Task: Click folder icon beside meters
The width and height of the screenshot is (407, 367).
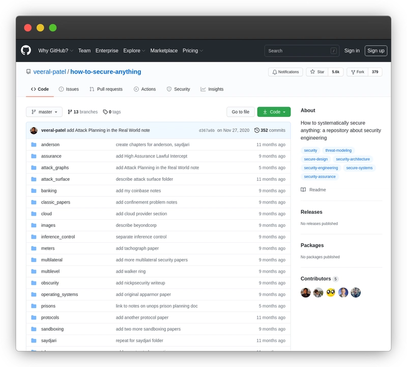Action: [x=34, y=248]
